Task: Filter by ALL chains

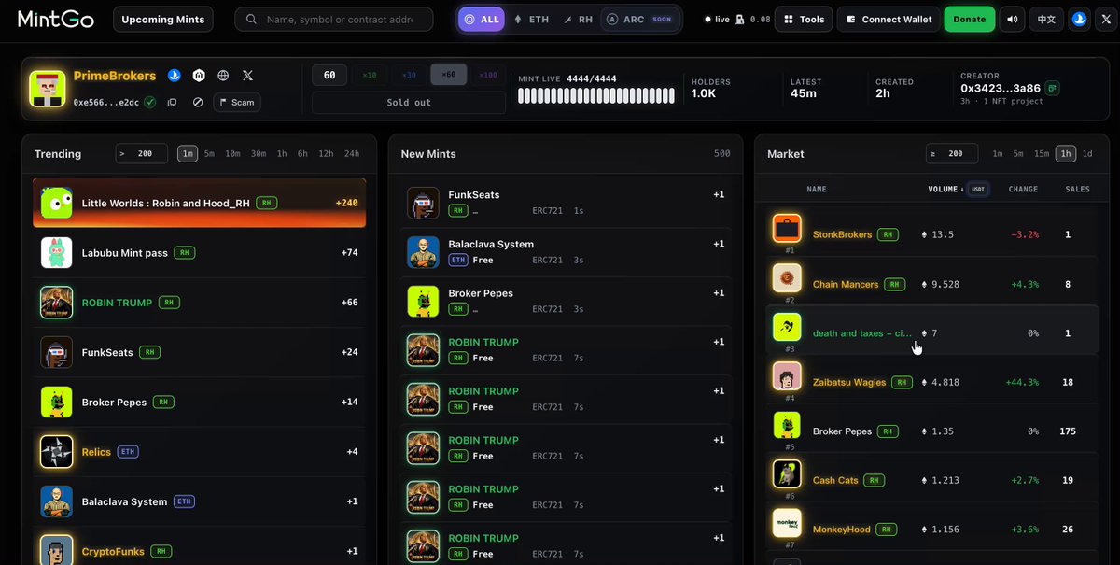Action: (x=483, y=19)
